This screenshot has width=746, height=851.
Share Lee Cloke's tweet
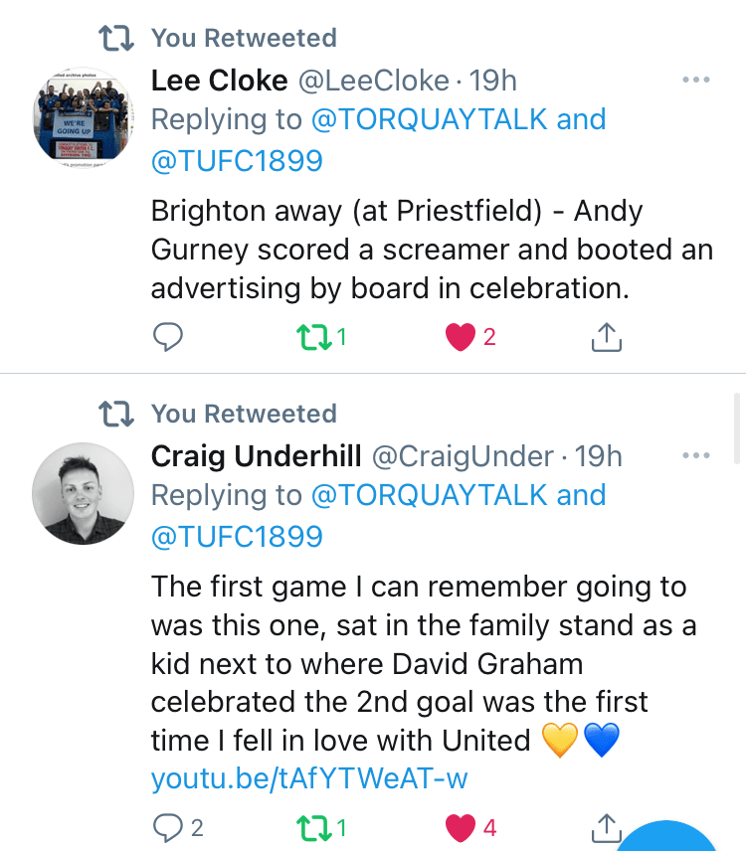(x=606, y=338)
